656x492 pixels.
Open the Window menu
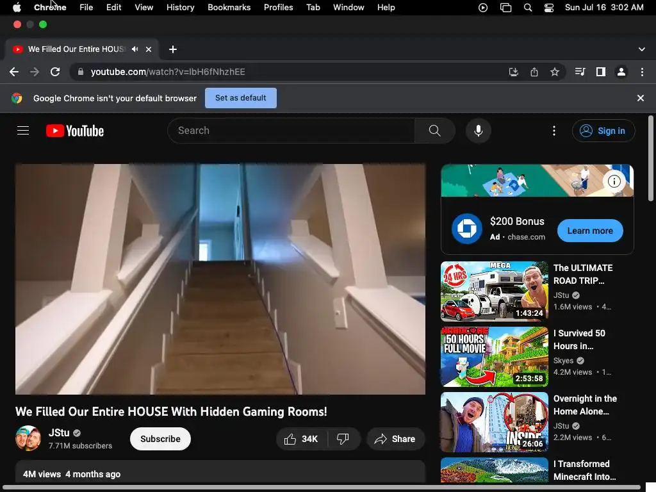tap(348, 8)
